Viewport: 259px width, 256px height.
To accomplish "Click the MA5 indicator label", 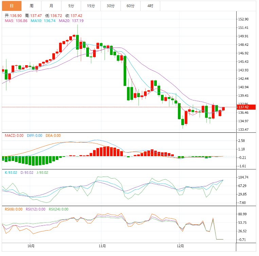I will (x=16, y=21).
